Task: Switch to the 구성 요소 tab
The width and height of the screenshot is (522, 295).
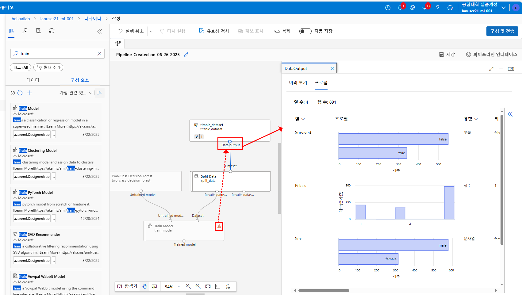Action: (80, 80)
